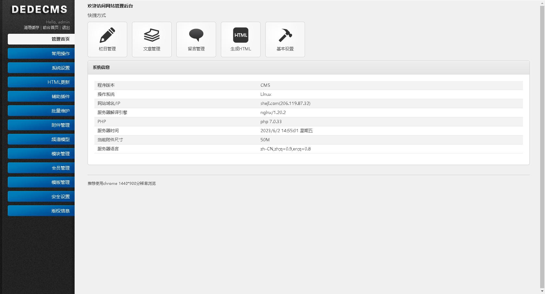Image resolution: width=545 pixels, height=294 pixels.
Task: Select 频道模型 in the sidebar
Action: tap(41, 139)
